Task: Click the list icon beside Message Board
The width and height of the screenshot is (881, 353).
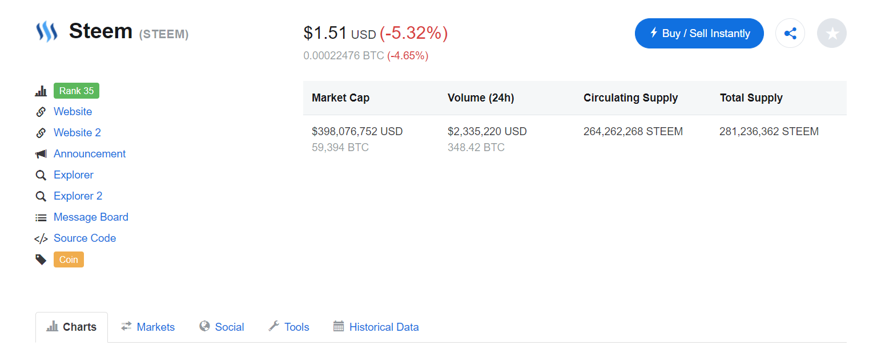Action: point(41,217)
